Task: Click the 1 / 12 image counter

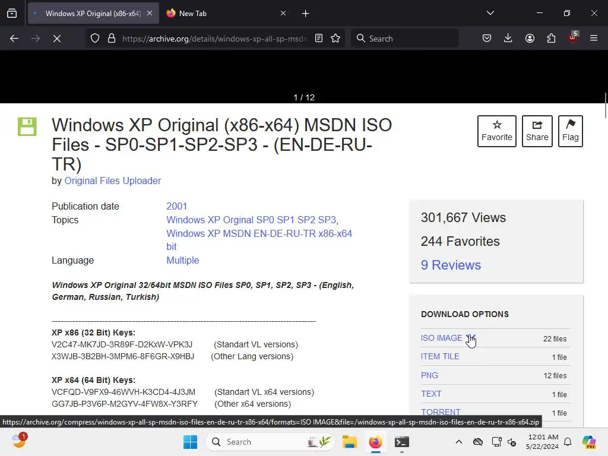Action: click(x=304, y=97)
